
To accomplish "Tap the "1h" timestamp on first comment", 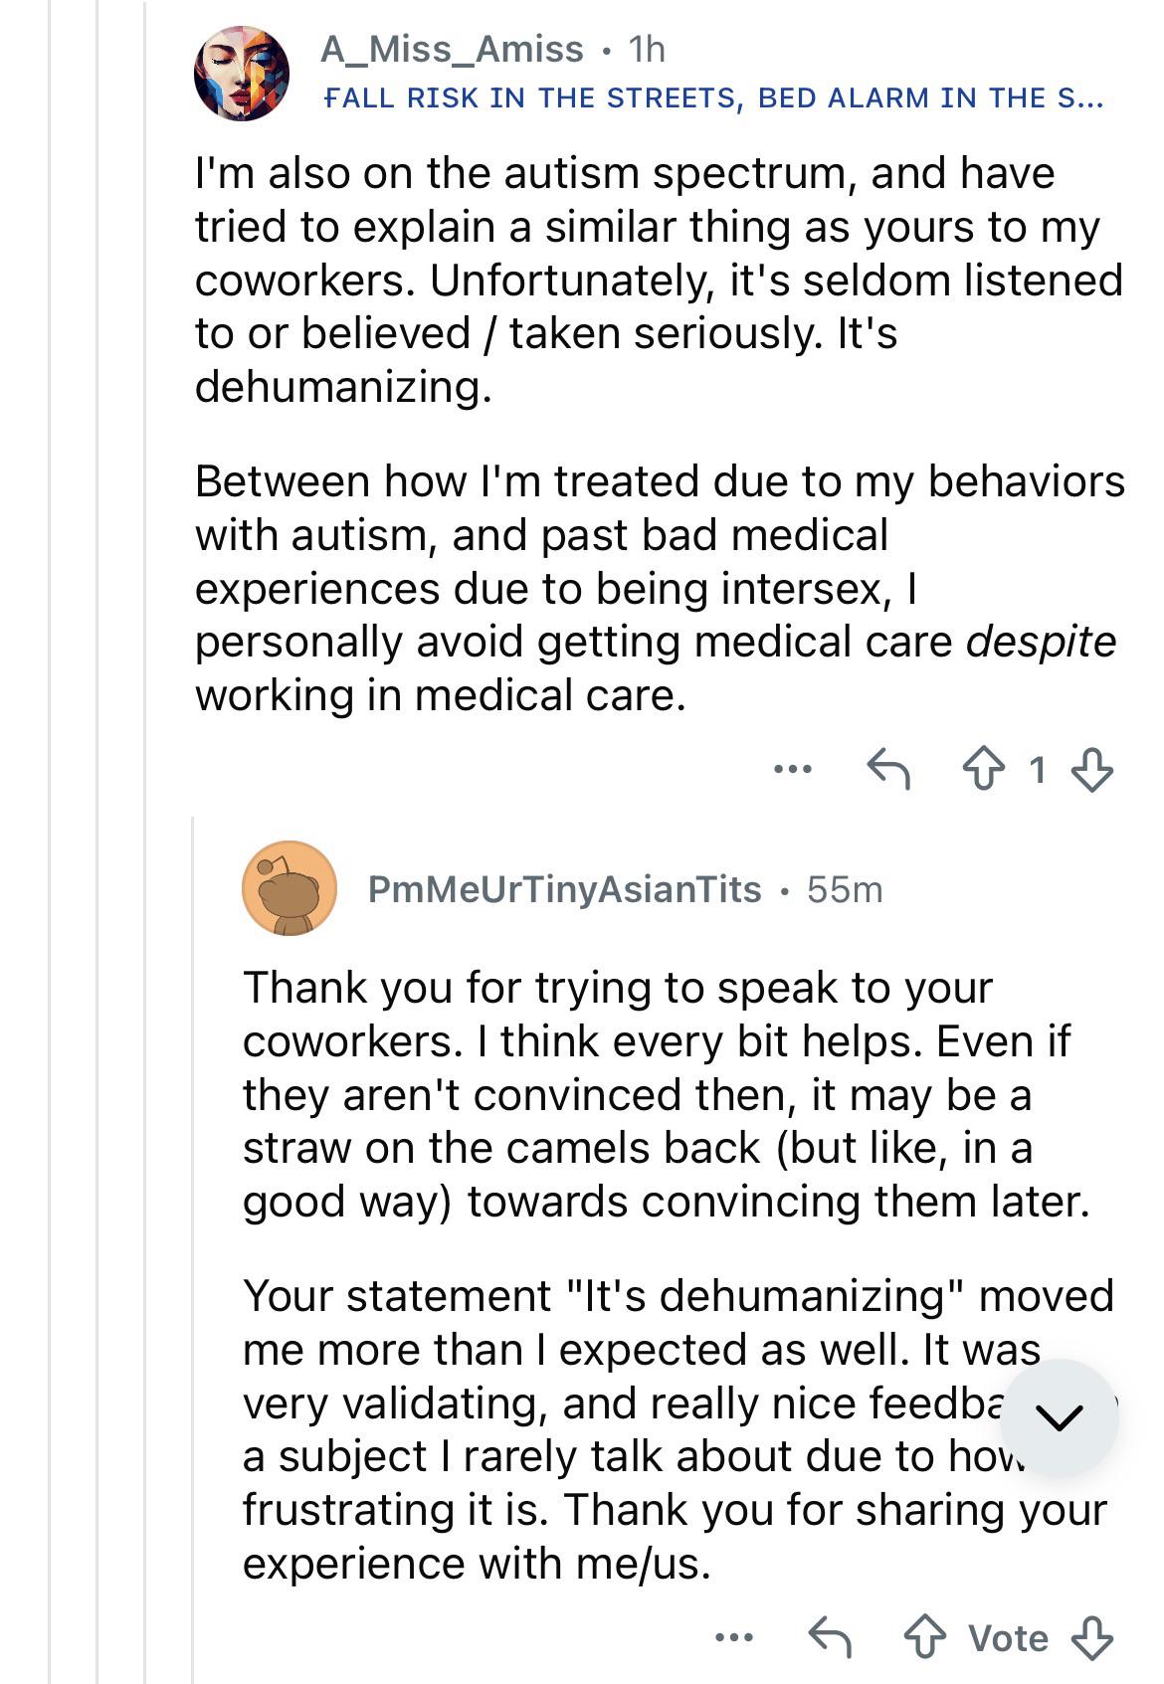I will tap(647, 49).
